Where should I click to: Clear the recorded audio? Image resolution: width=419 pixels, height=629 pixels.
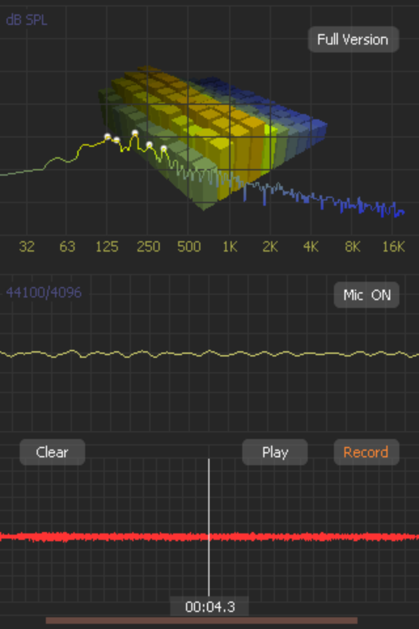point(52,452)
